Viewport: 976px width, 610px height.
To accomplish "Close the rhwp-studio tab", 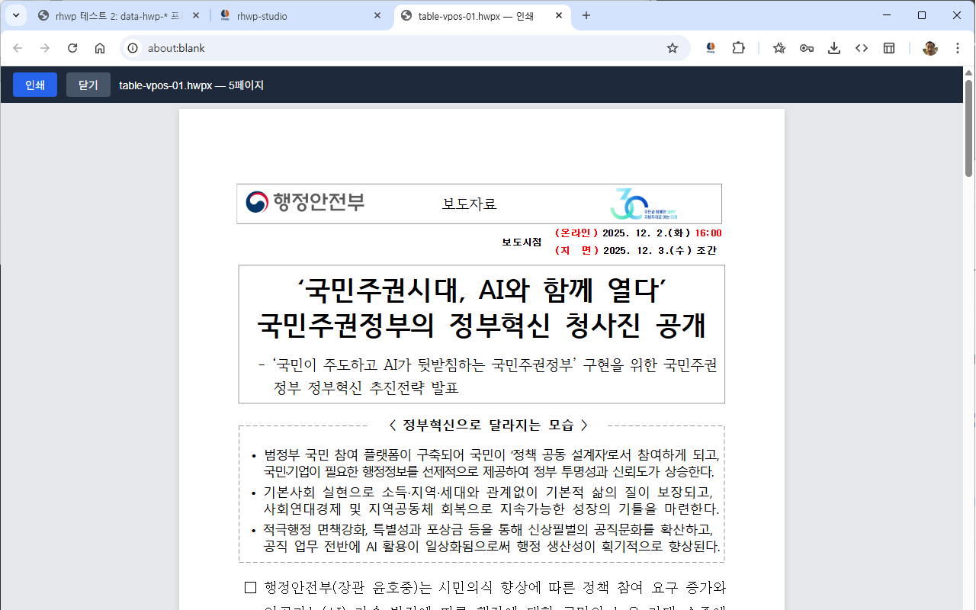I will click(x=377, y=16).
